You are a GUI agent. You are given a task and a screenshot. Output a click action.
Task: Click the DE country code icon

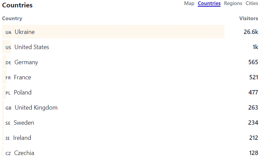[x=8, y=63]
